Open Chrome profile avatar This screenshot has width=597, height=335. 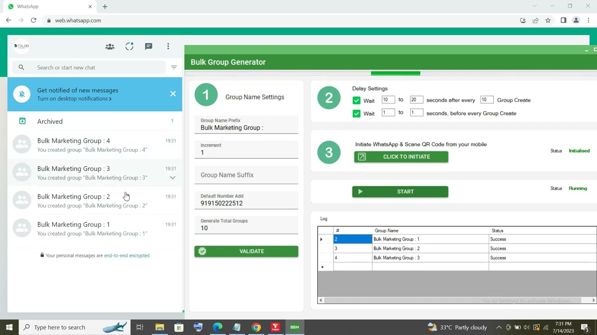pos(576,20)
